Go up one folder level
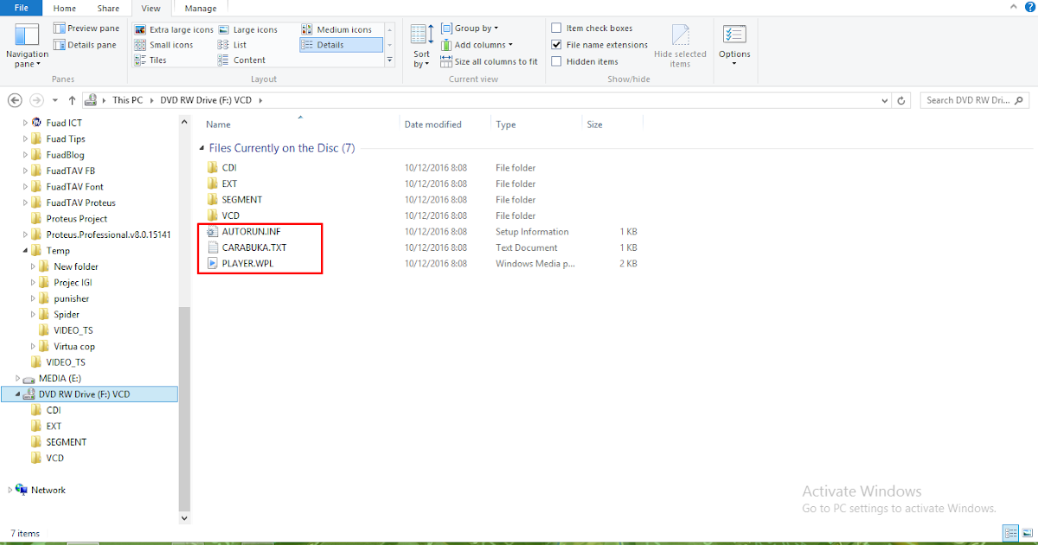Viewport: 1038px width, 545px height. (x=73, y=100)
